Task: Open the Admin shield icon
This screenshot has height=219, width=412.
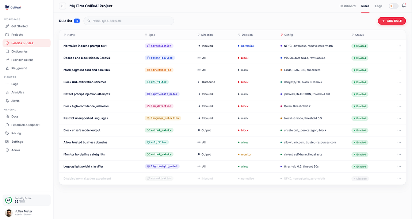Action: (7, 150)
